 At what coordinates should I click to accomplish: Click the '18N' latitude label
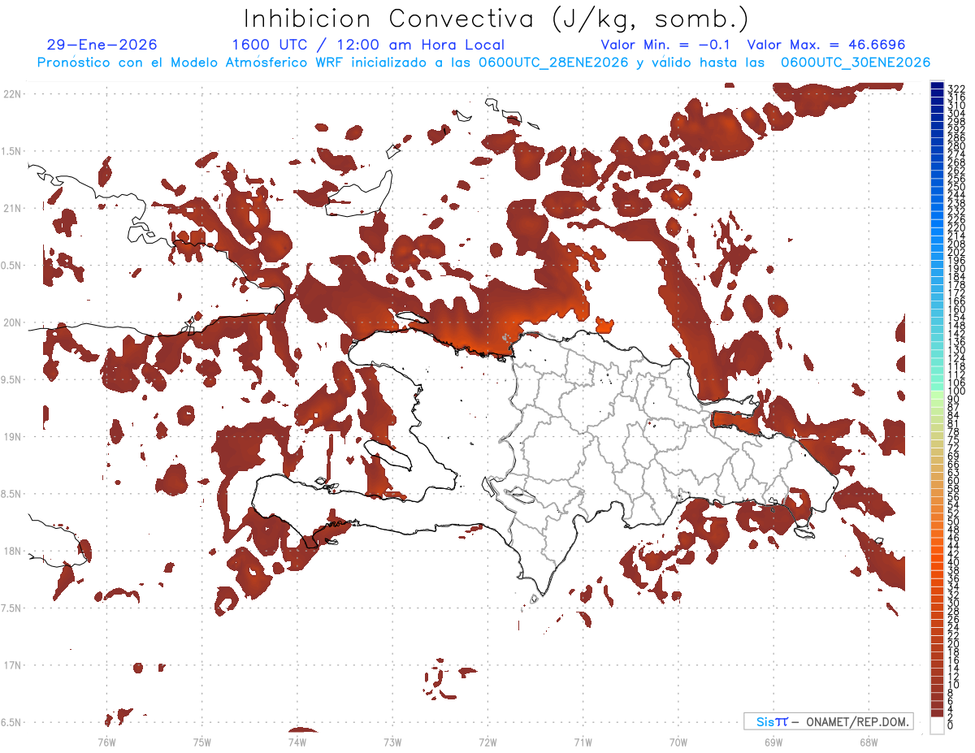(x=12, y=551)
